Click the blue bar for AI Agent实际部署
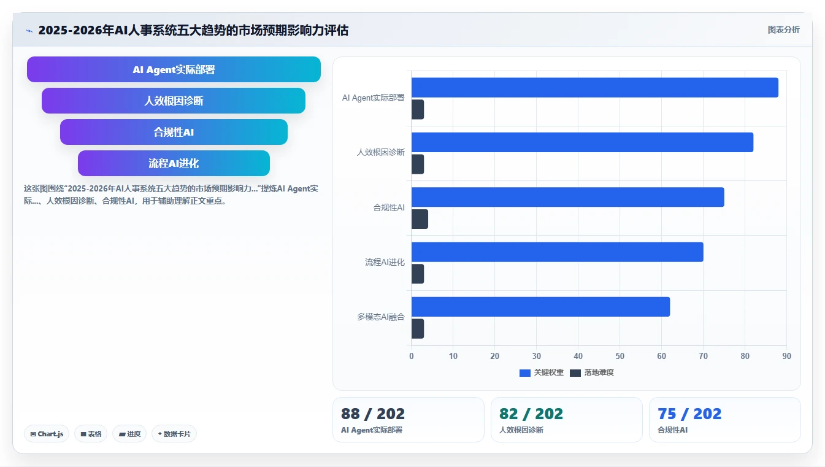 595,87
